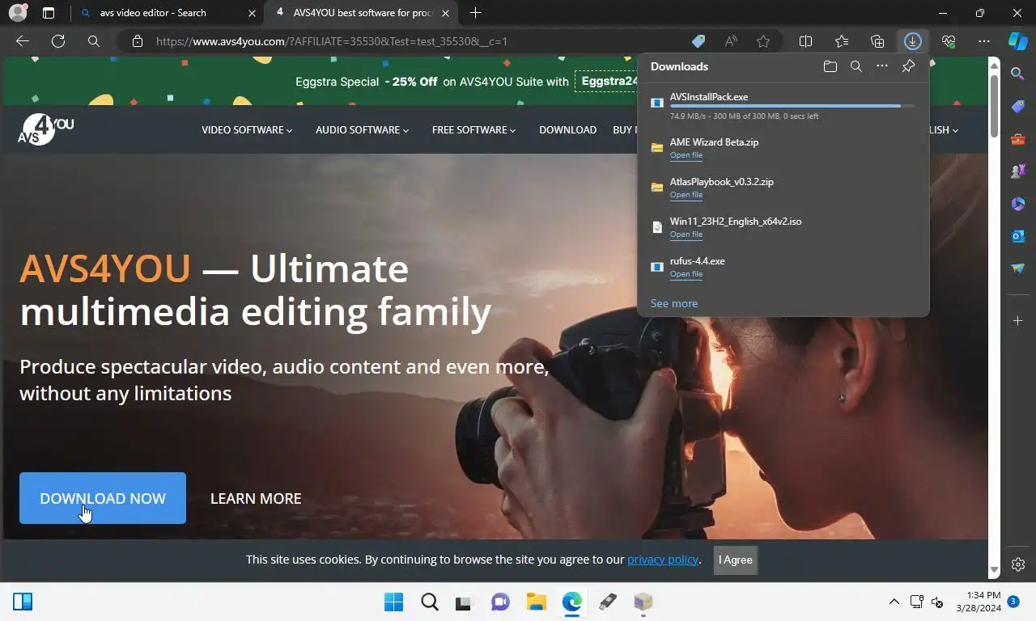Open taskbar clock and date
The height and width of the screenshot is (621, 1036).
pyautogui.click(x=979, y=602)
